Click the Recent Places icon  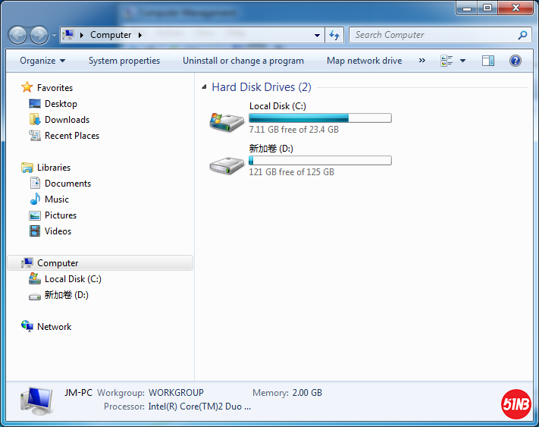[x=35, y=136]
